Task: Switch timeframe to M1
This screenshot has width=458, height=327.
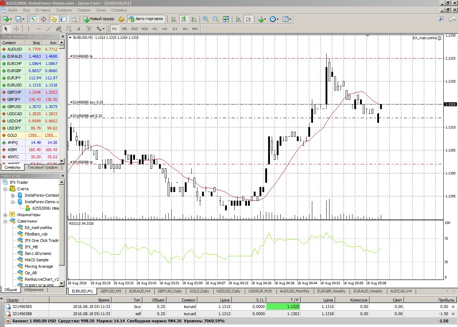Action: pos(114,29)
